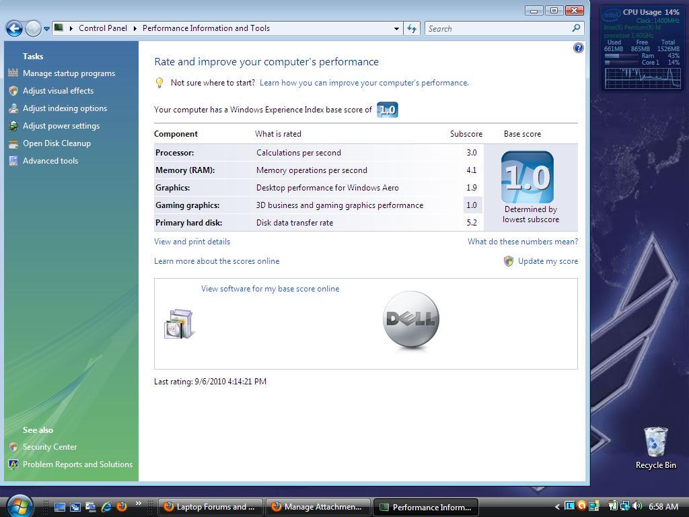
Task: Click the power battery tray icon
Action: pos(613,506)
